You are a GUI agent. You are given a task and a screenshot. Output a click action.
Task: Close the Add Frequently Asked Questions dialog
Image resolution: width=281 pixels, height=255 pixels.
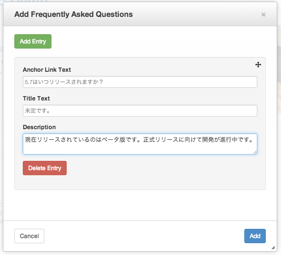coord(263,14)
